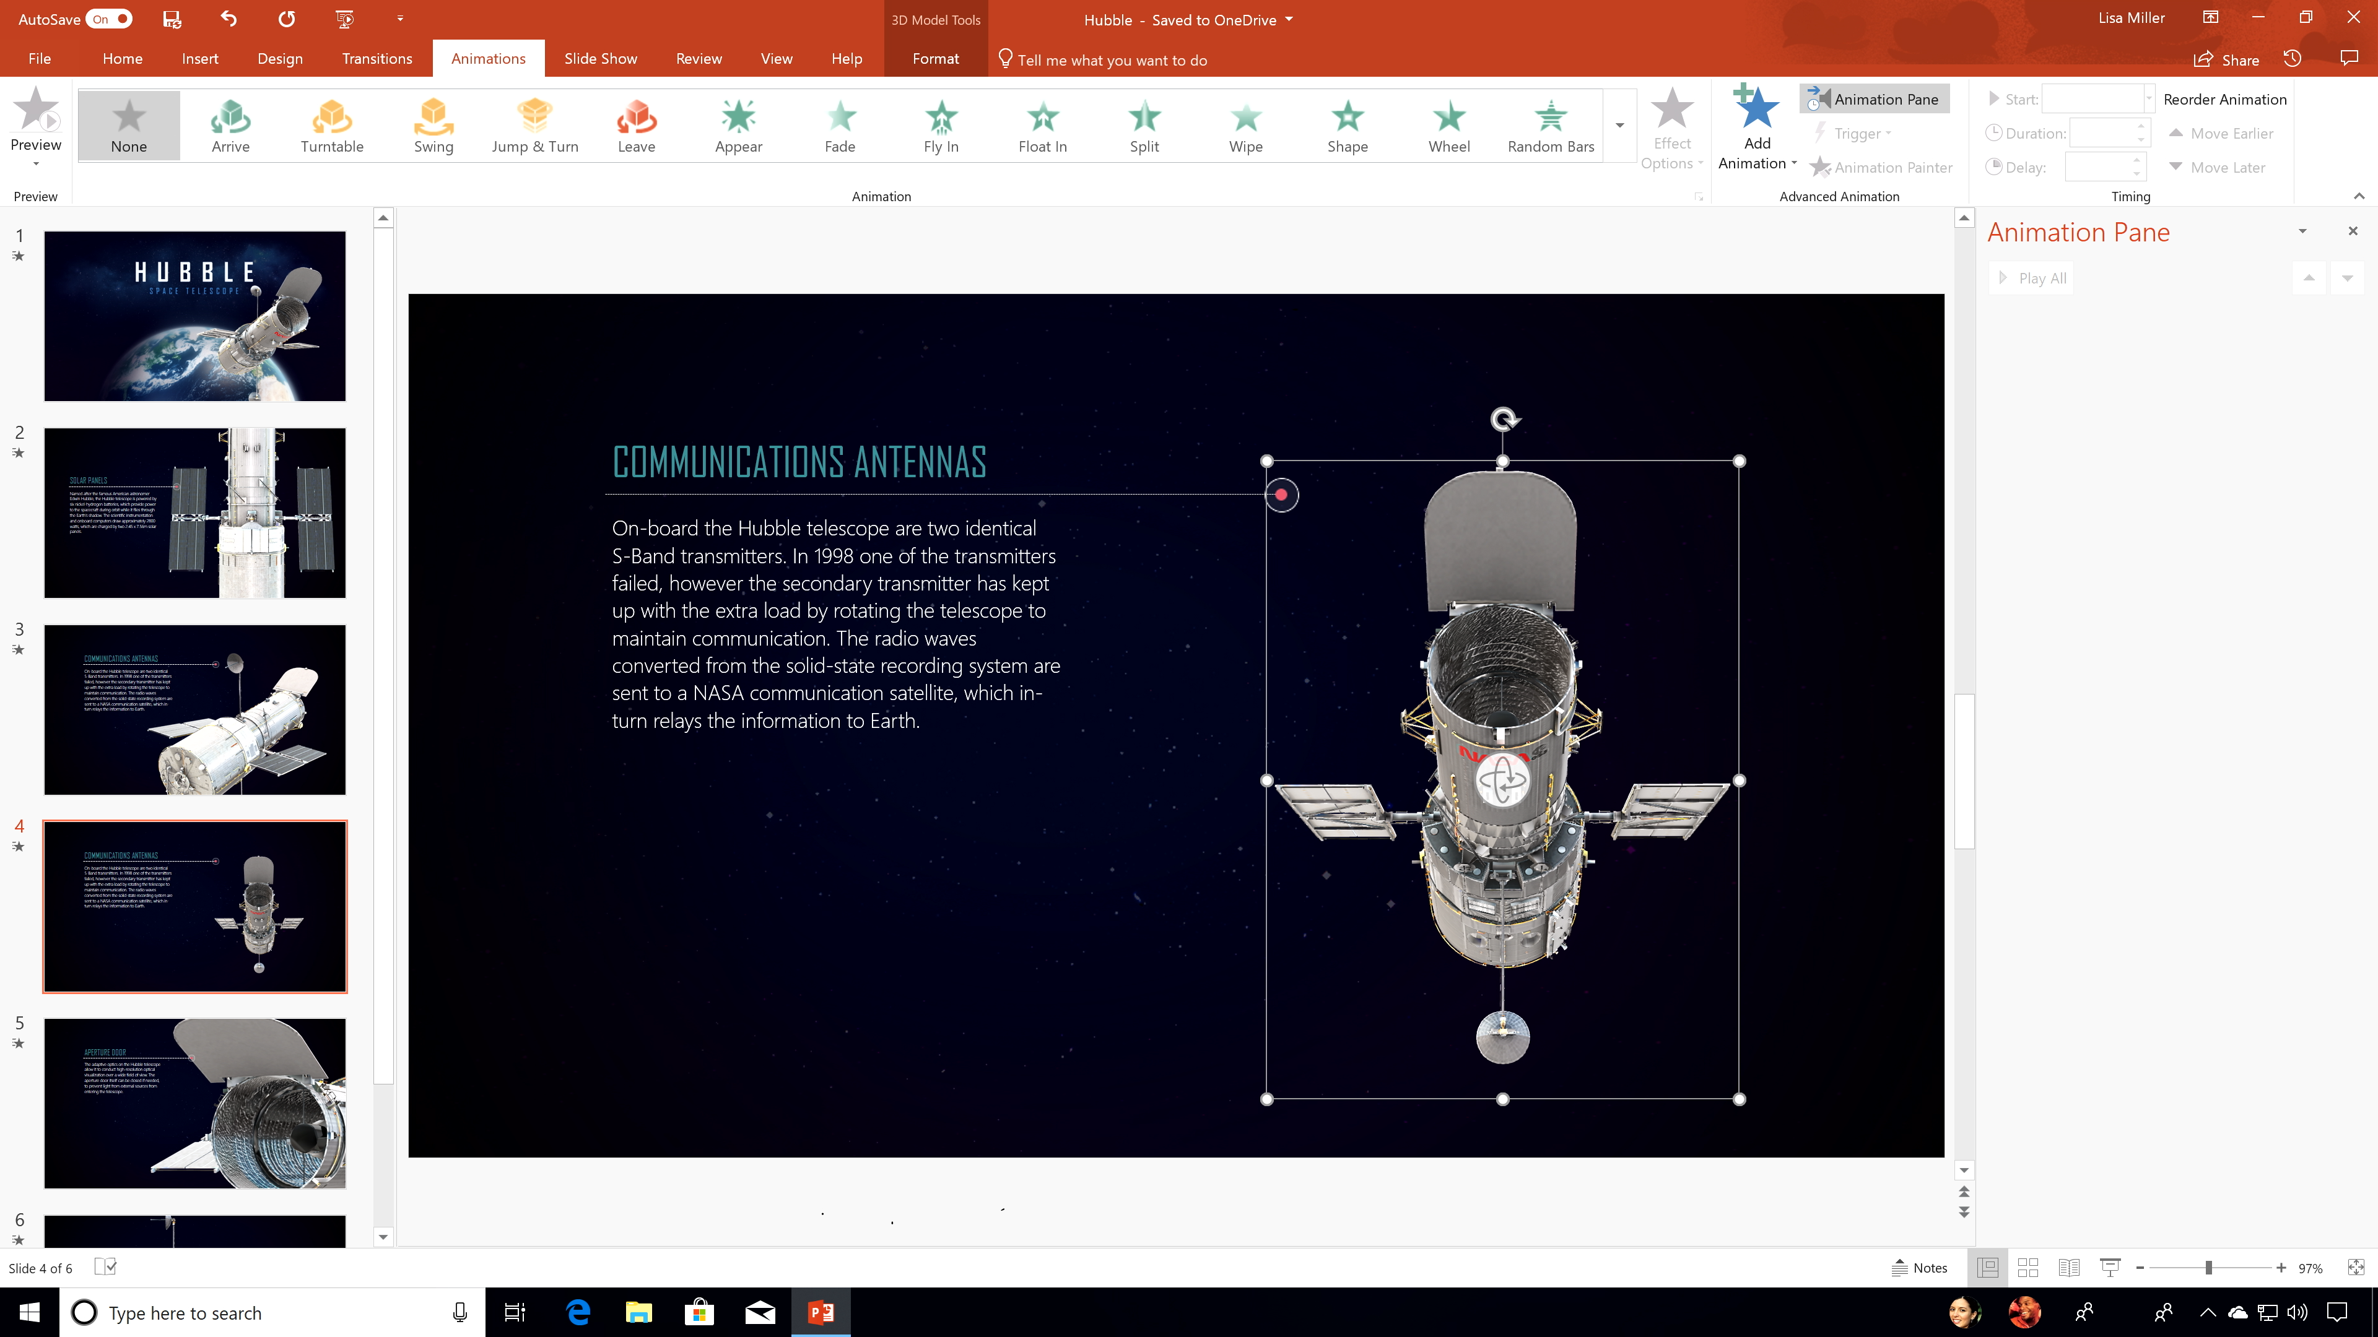Open File Explorer from taskbar
Image resolution: width=2378 pixels, height=1337 pixels.
click(x=639, y=1312)
